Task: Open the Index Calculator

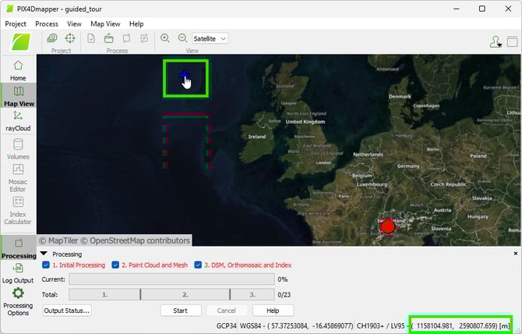Action: (x=18, y=211)
